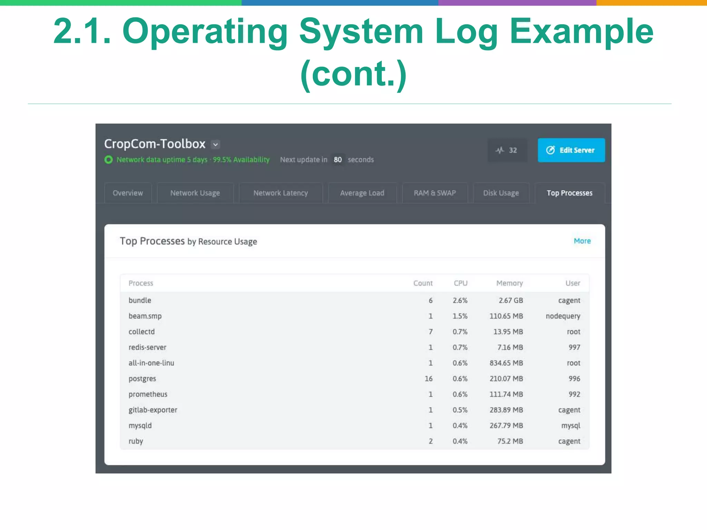
Task: Click the Network data uptime availability text
Action: coord(193,160)
